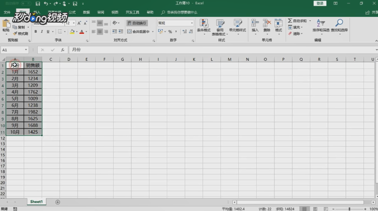
Task: Click the Select All corner button
Action: 3,59
